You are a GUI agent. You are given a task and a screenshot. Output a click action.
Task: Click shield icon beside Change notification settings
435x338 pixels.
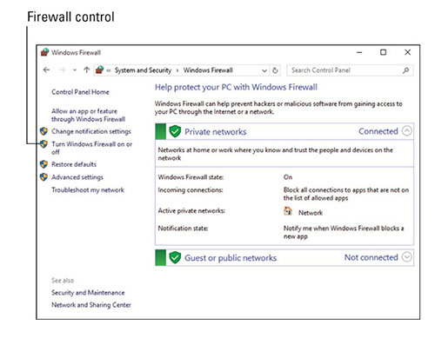coord(43,131)
